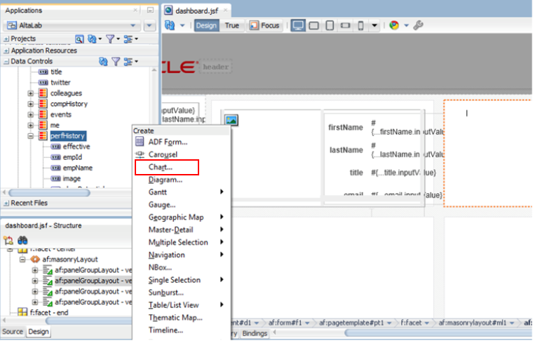Click the Structure panel binoculars find icon
533x341 pixels.
pyautogui.click(x=22, y=241)
